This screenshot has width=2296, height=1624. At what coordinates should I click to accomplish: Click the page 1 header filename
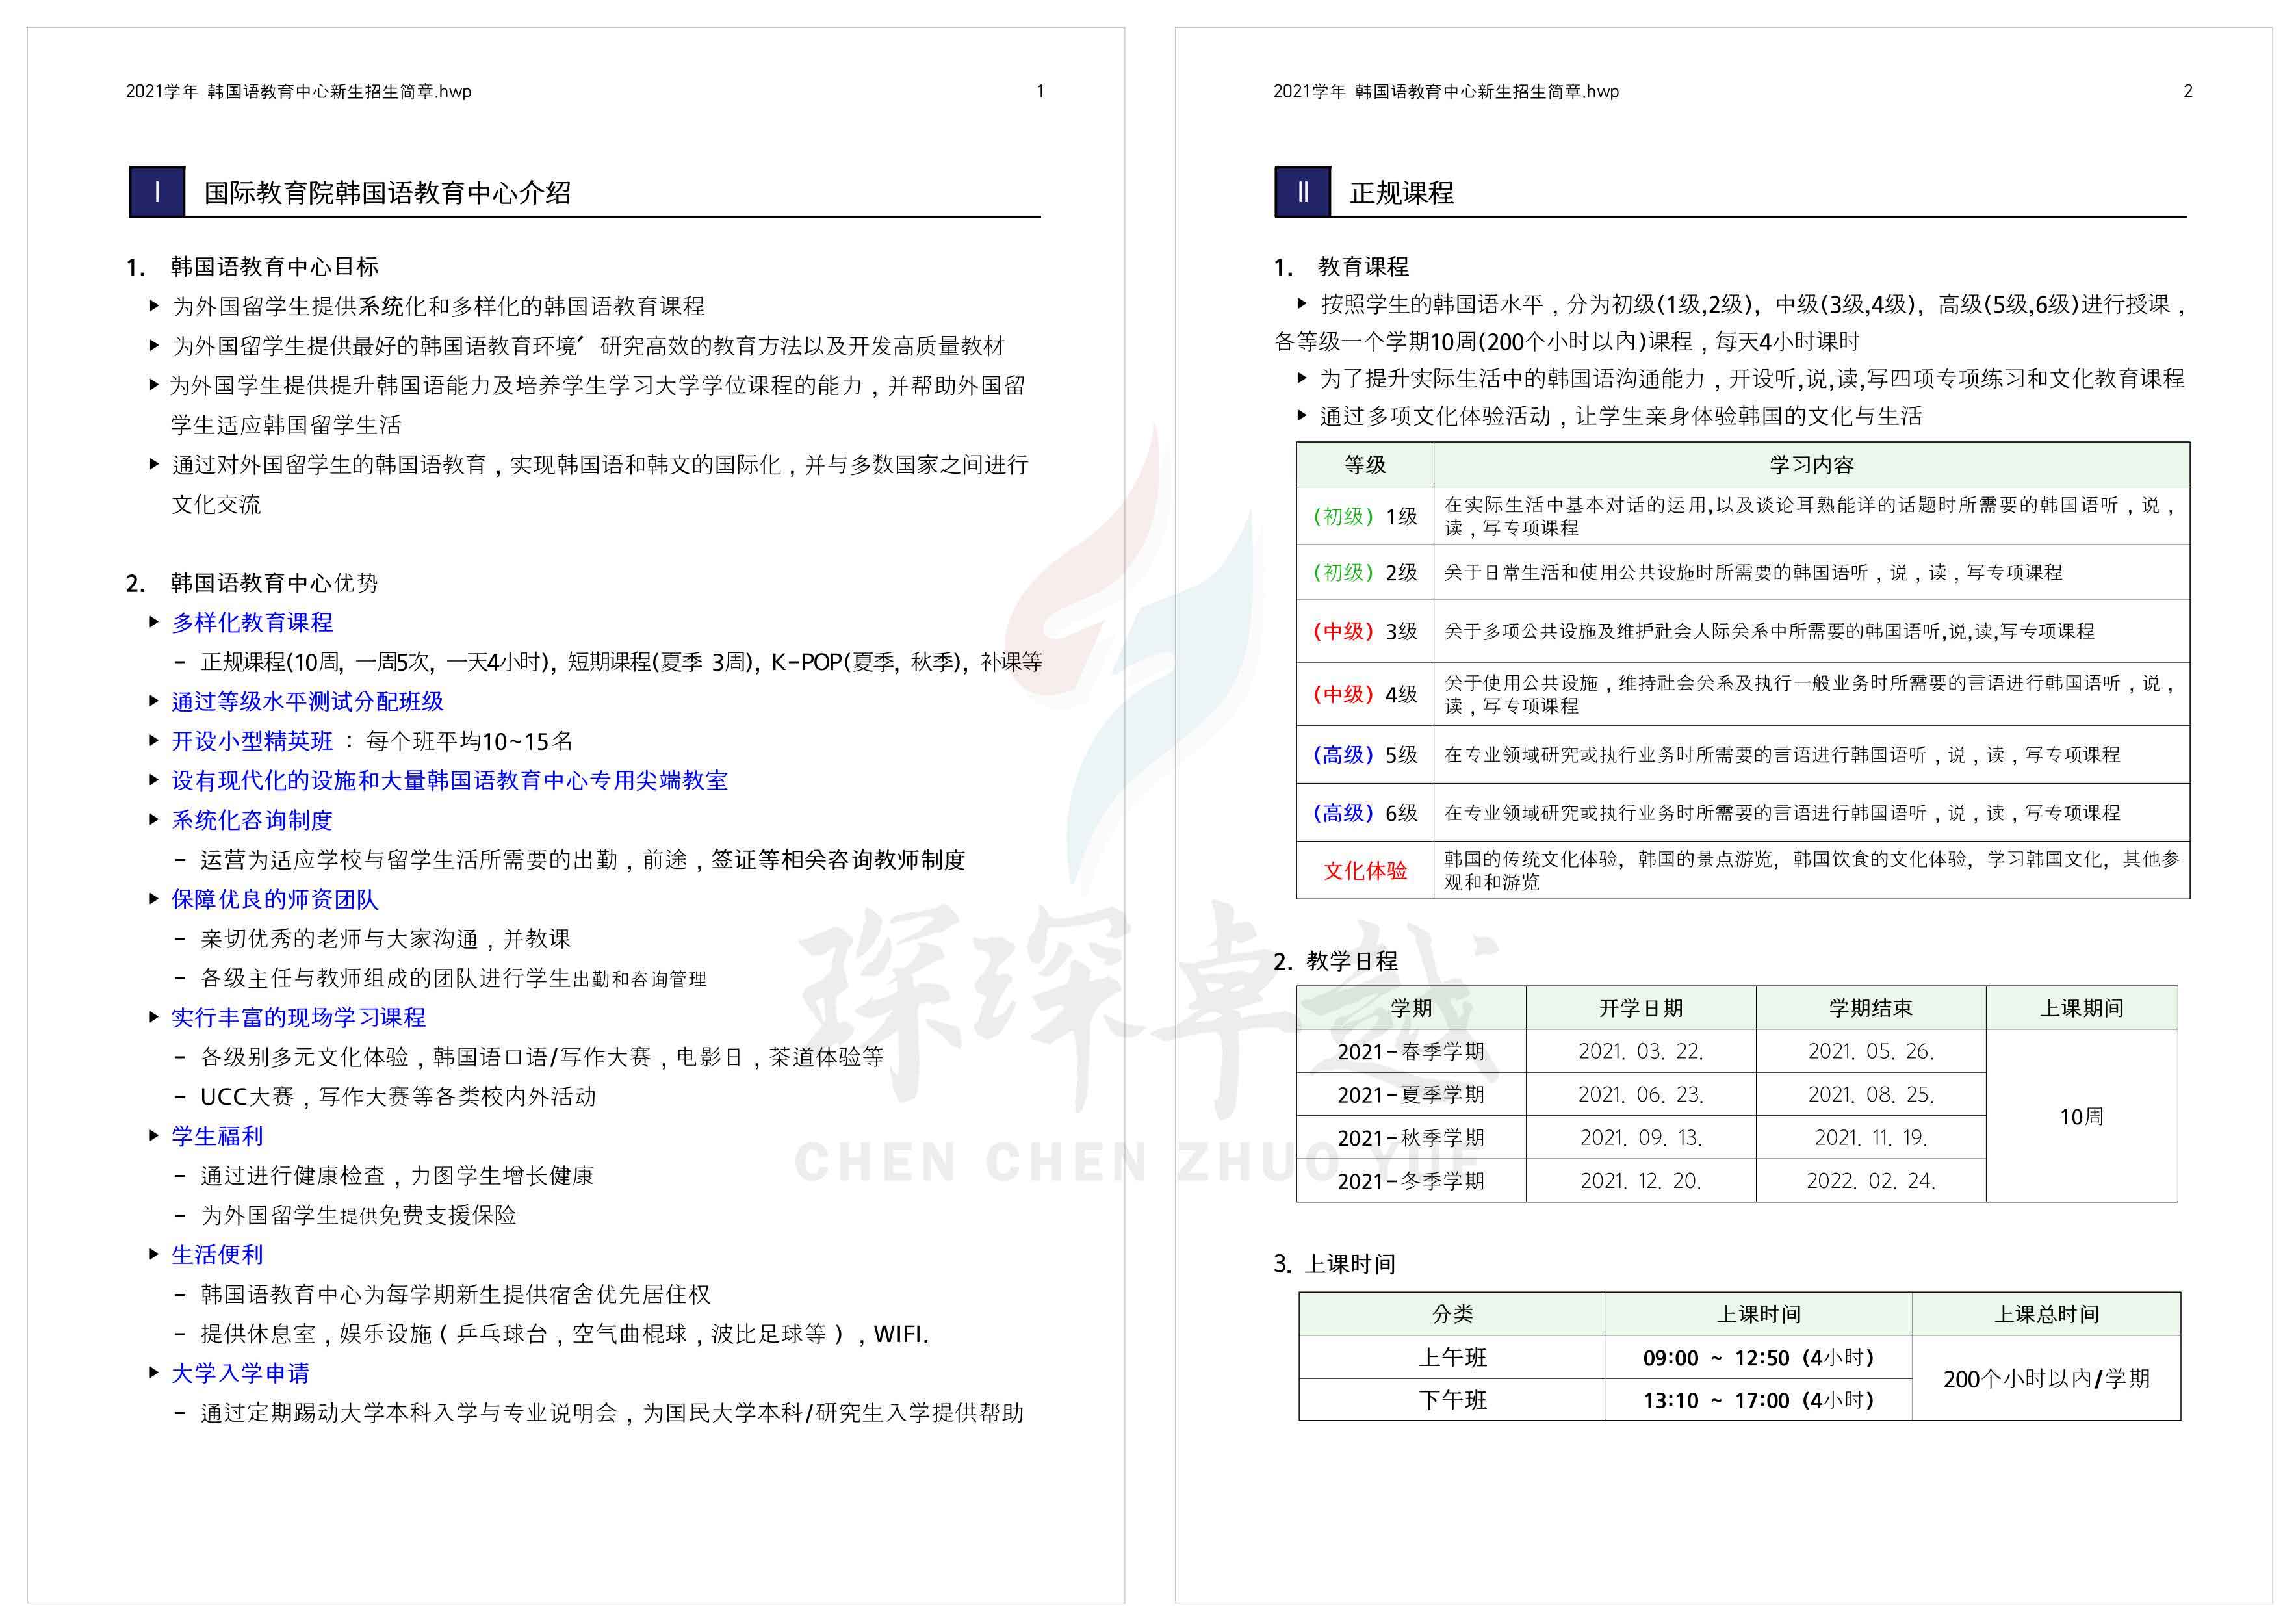point(298,91)
